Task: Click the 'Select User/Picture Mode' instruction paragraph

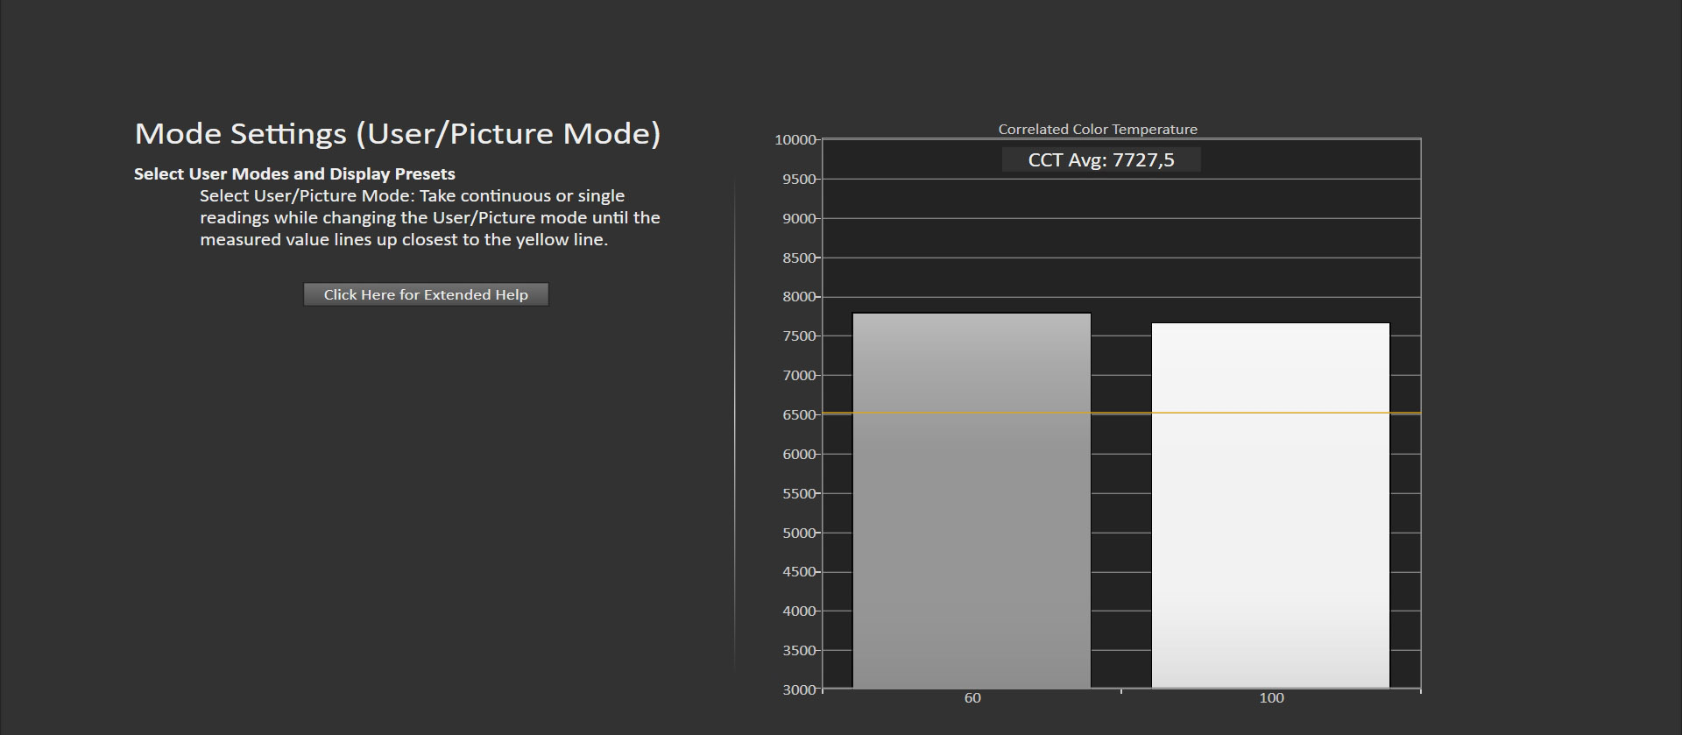Action: tap(429, 217)
